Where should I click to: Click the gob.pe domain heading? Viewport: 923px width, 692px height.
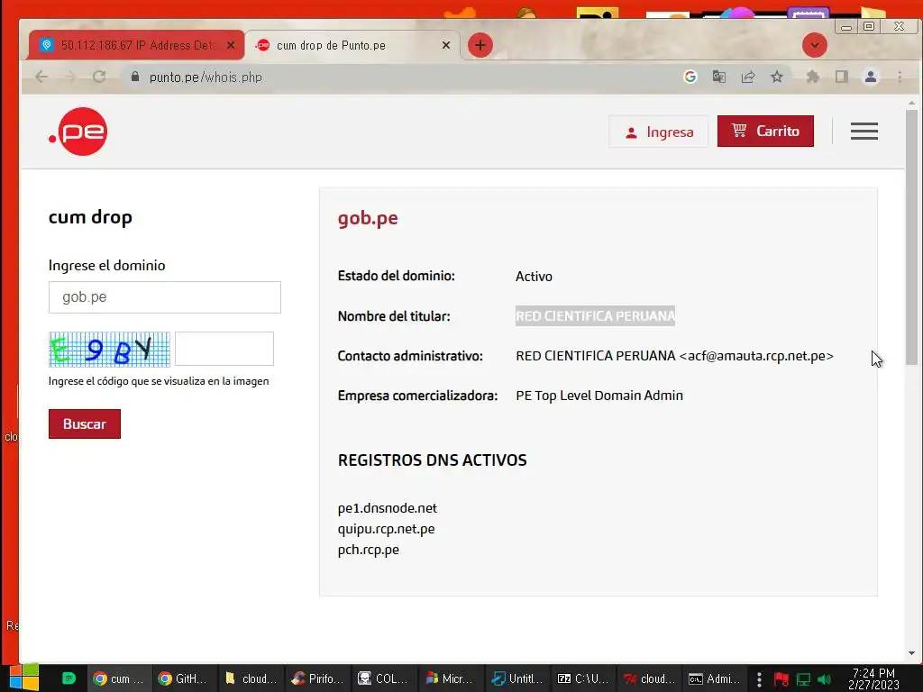pyautogui.click(x=368, y=218)
